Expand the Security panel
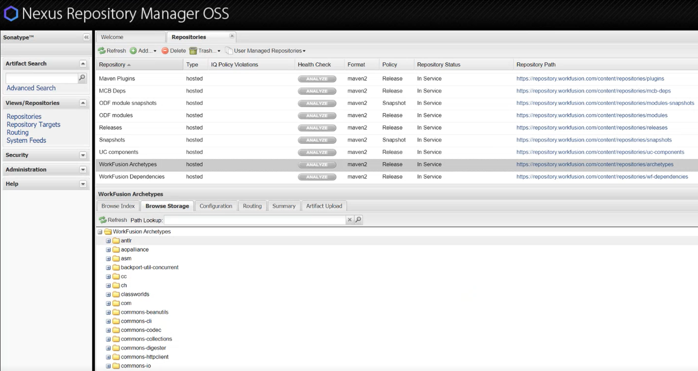 click(x=83, y=155)
